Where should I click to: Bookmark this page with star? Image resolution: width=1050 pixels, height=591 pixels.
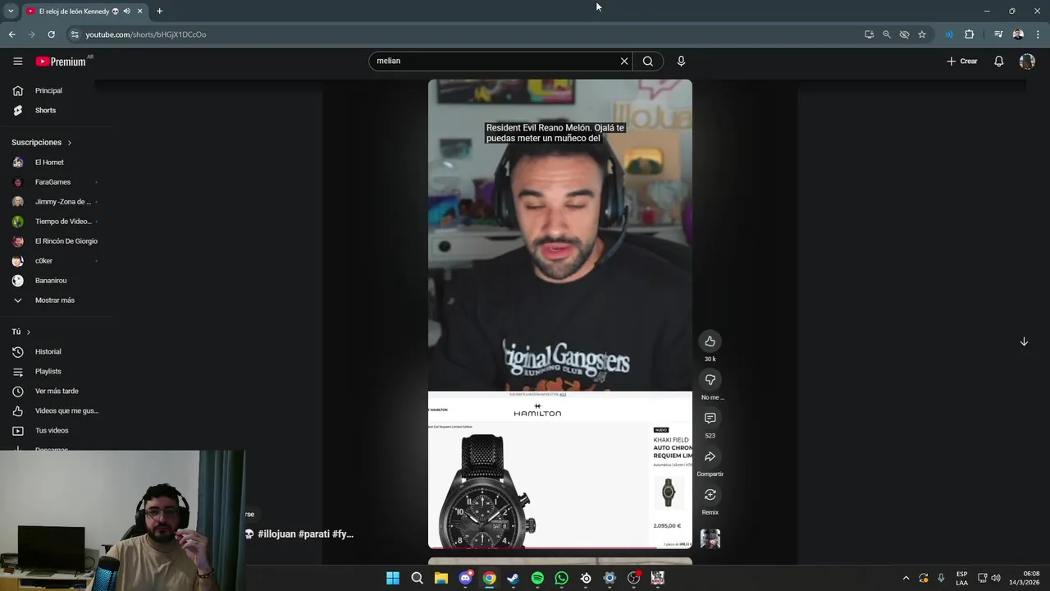coord(922,34)
